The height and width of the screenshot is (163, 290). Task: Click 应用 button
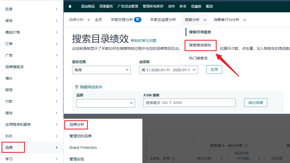coord(214,69)
